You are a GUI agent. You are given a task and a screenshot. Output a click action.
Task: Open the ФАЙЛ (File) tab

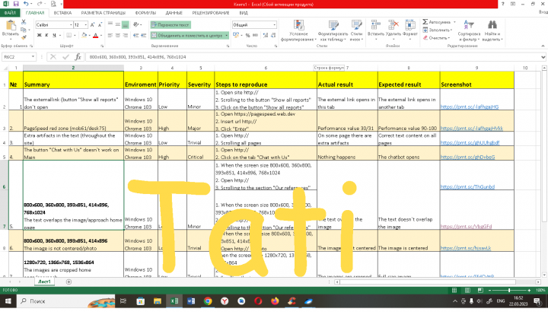tap(10, 13)
